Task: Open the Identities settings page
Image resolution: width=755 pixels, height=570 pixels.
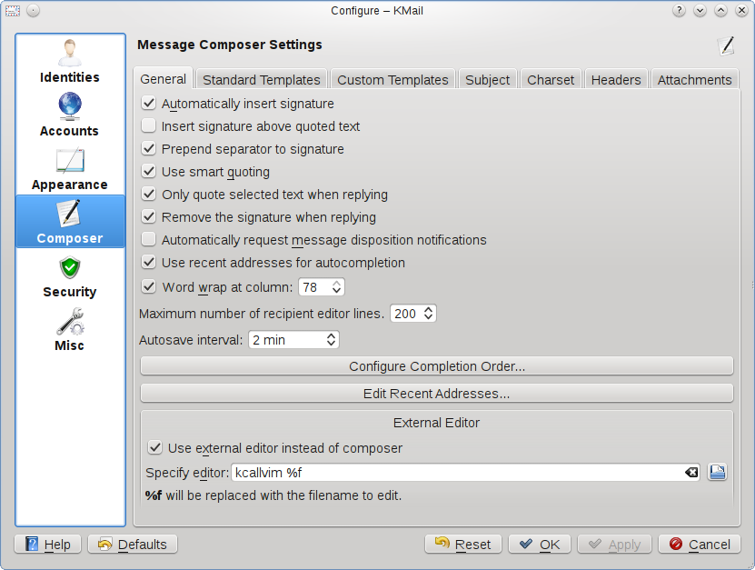Action: (70, 61)
